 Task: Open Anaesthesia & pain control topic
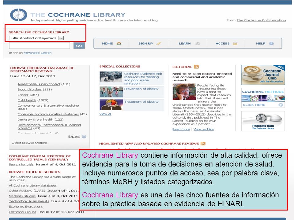[x=39, y=84]
